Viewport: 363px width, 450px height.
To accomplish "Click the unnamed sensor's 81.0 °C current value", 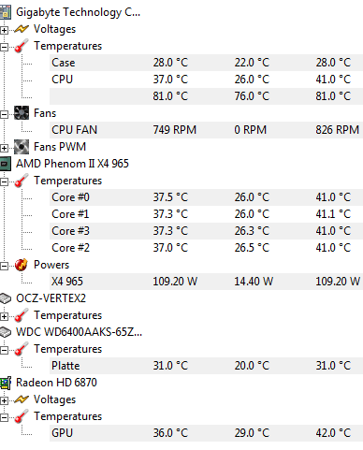I will (170, 96).
